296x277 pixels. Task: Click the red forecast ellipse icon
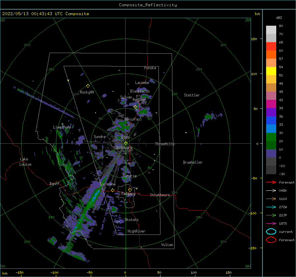[x=271, y=240]
